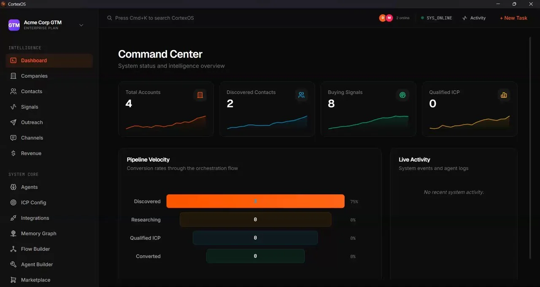Click the 75% Discovered conversion label
Viewport: 540px width, 287px height.
pyautogui.click(x=354, y=202)
